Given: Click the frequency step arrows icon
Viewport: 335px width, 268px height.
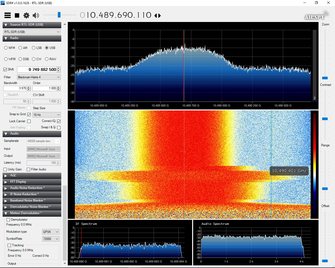Looking at the screenshot, I should pyautogui.click(x=158, y=16).
